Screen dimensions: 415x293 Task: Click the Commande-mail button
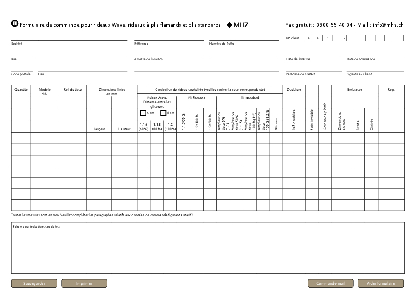331,283
